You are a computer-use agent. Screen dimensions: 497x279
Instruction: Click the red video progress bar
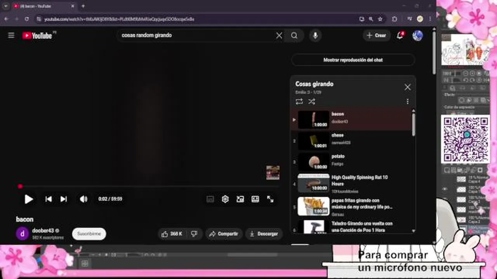(149, 186)
